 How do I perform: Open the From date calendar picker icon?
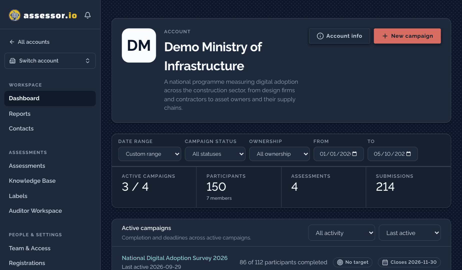[x=354, y=154]
